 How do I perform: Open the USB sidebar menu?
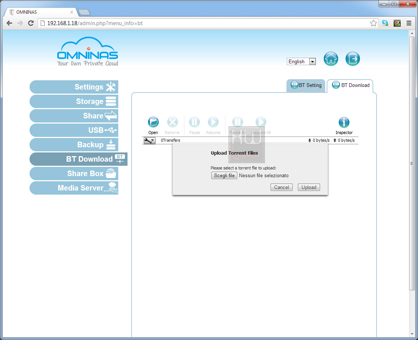74,130
